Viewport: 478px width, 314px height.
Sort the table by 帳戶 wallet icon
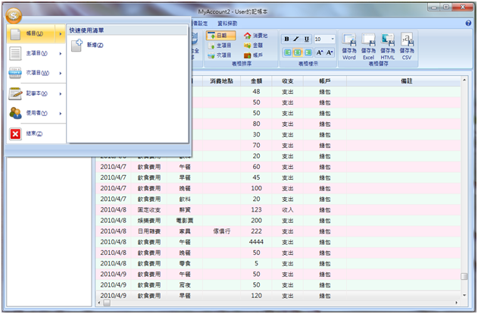click(x=253, y=55)
